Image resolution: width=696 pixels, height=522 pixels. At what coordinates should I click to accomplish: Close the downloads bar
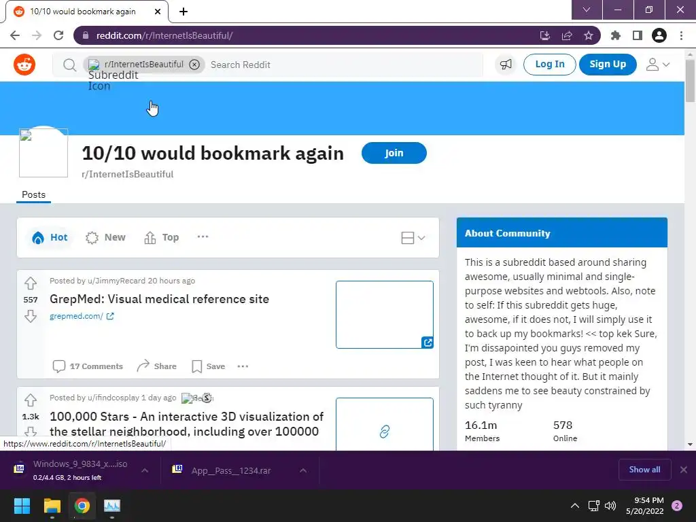684,470
